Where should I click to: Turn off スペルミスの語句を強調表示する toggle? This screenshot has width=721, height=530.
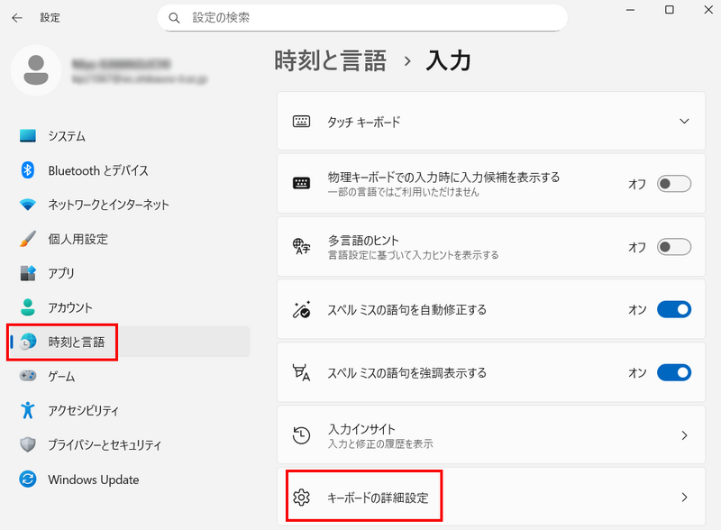coord(673,372)
